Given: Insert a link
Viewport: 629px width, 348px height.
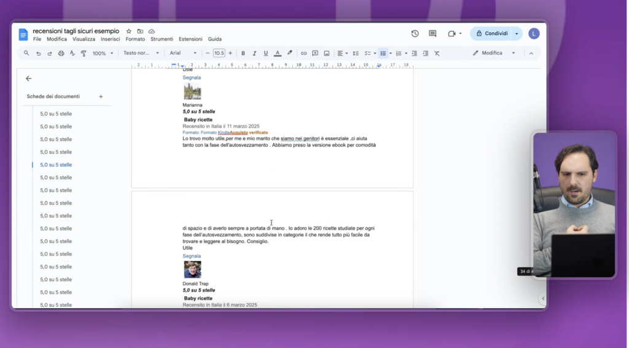Looking at the screenshot, I should click(303, 53).
